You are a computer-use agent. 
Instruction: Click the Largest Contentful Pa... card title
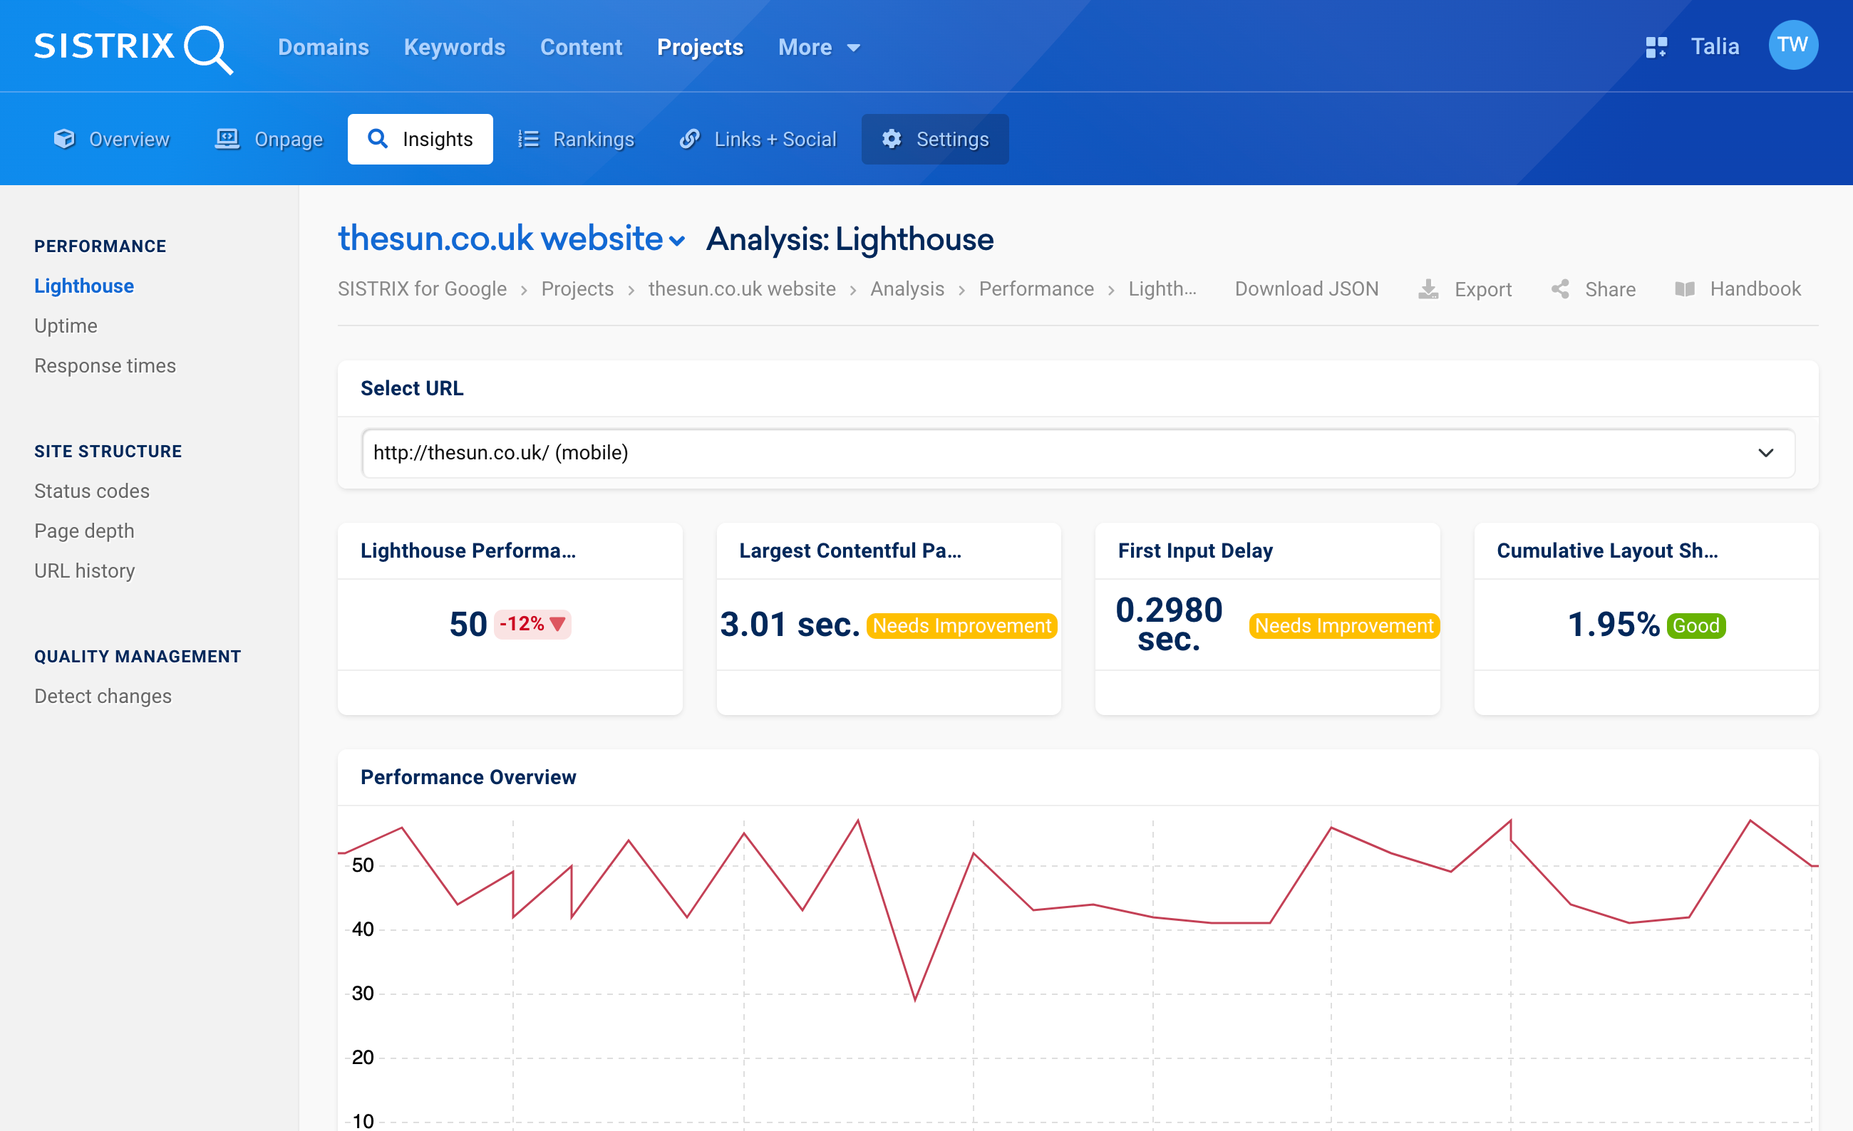click(850, 551)
